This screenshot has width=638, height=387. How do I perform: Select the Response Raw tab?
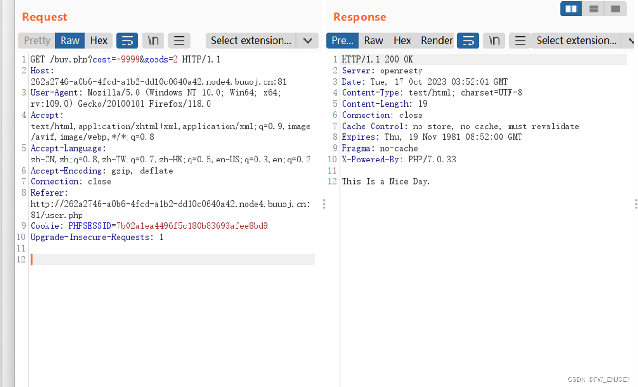pyautogui.click(x=374, y=40)
